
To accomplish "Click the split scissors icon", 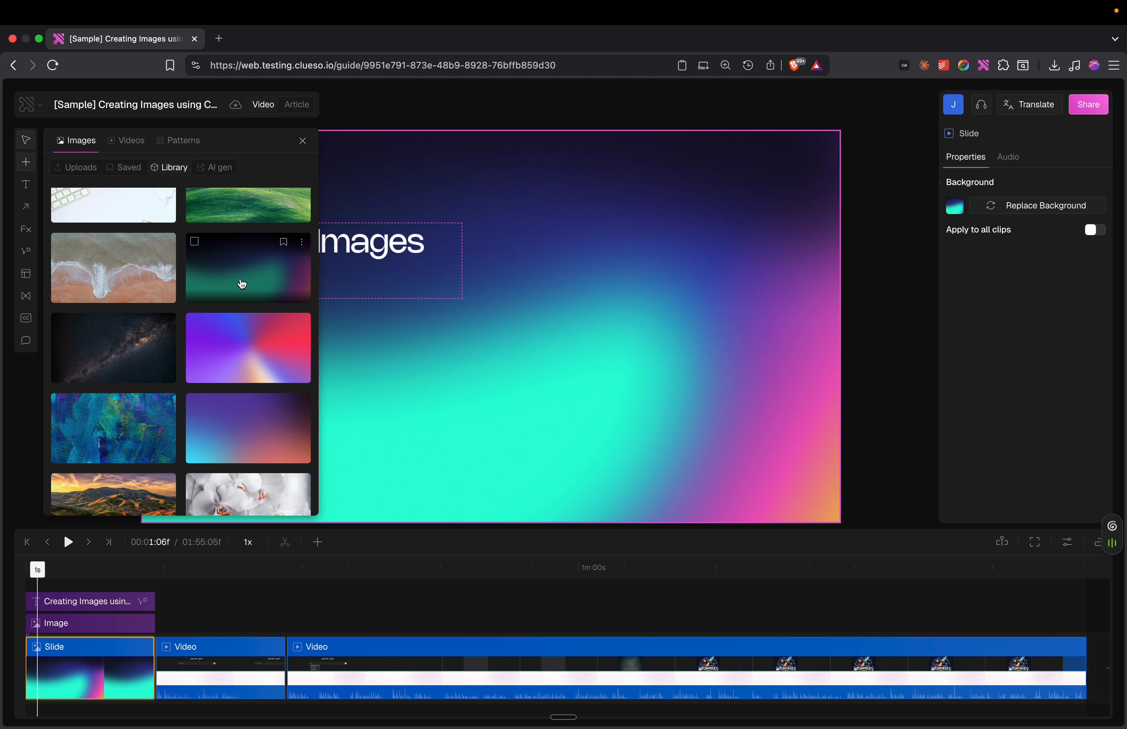I will (285, 542).
